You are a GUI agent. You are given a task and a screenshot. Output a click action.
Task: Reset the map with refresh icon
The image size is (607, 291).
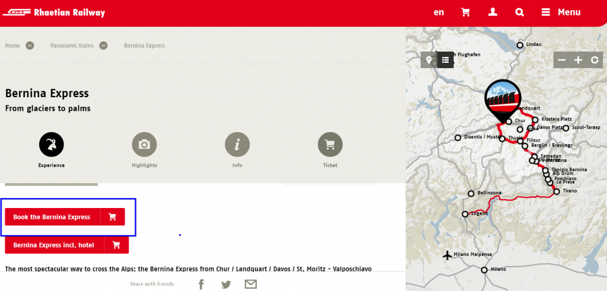[595, 60]
